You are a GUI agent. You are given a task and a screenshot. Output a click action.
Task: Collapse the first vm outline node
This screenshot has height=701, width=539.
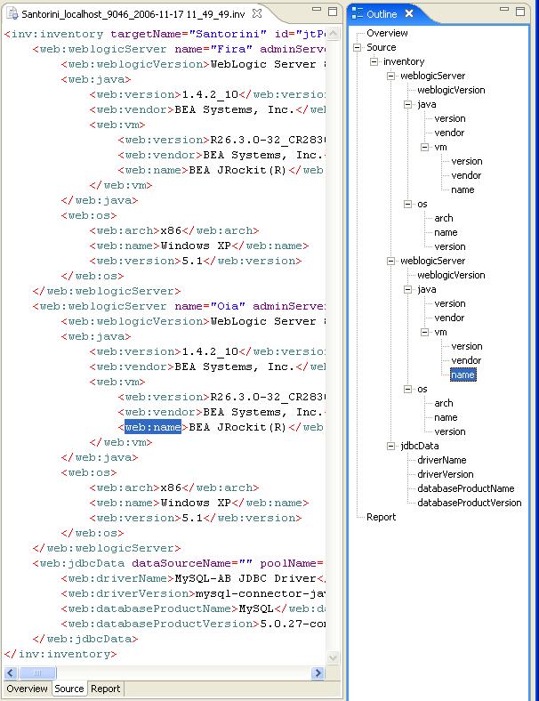(424, 147)
